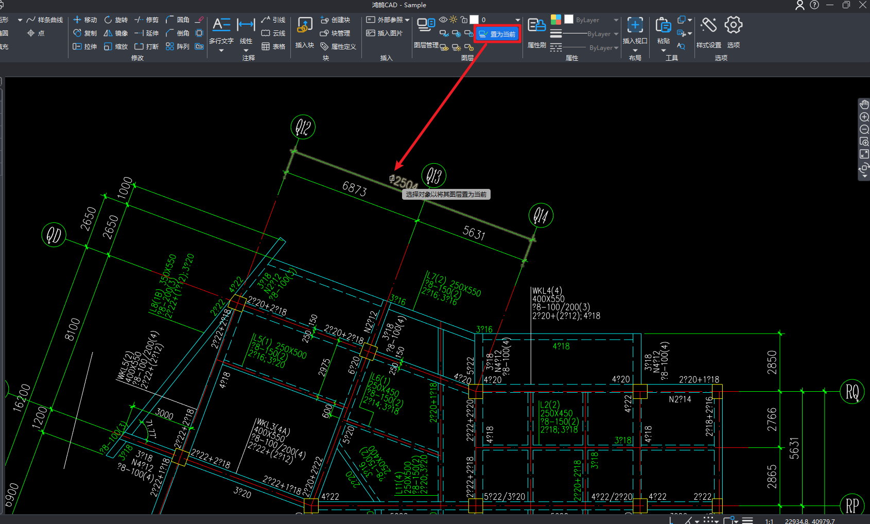This screenshot has height=524, width=870.
Task: Expand the layer name dropdown showing 0
Action: coord(517,20)
